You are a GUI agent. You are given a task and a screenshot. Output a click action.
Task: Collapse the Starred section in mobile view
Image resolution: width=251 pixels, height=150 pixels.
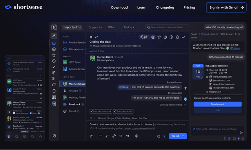click(41, 76)
